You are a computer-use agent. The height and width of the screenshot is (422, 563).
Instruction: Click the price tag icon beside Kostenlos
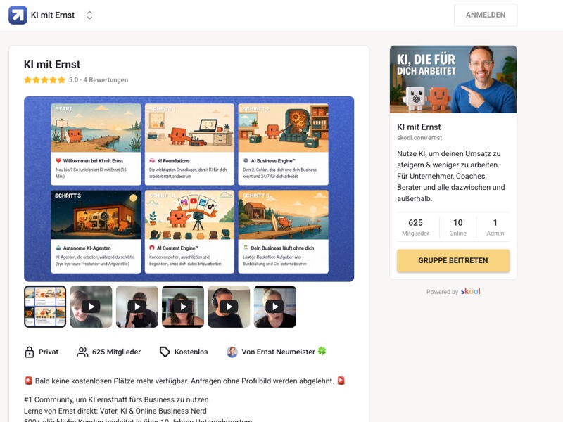[x=165, y=352]
